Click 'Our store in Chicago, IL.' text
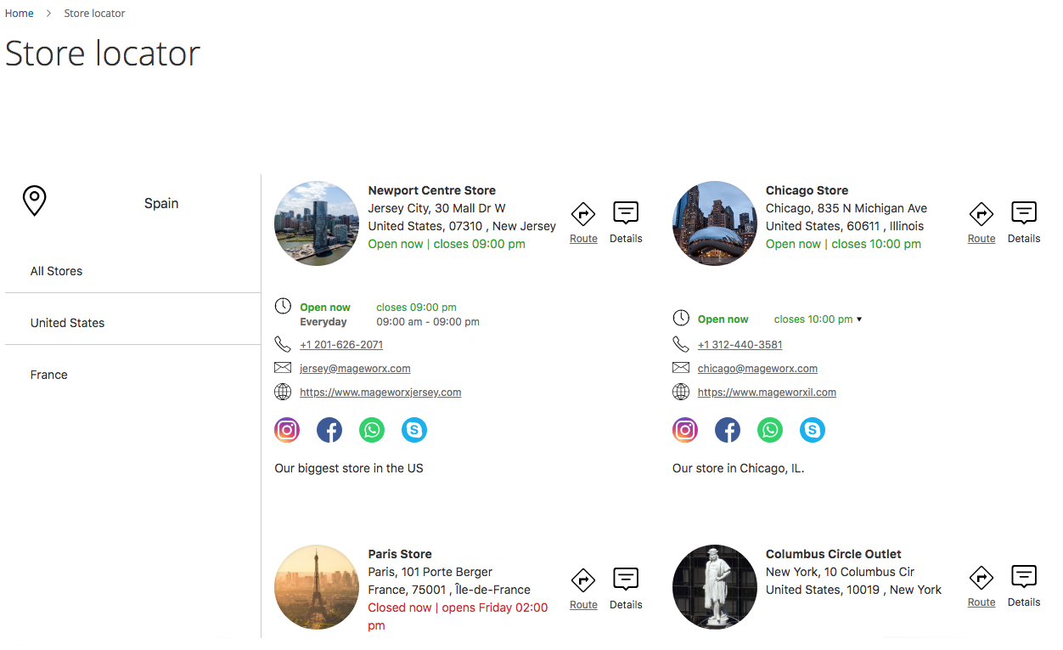 coord(738,468)
